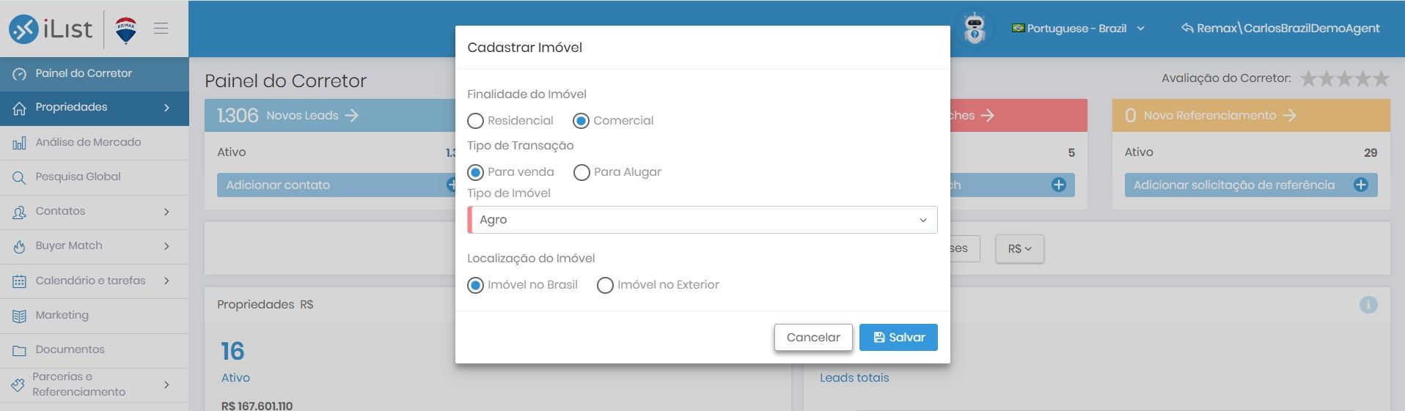Click the iList logo
1405x411 pixels.
(x=51, y=29)
